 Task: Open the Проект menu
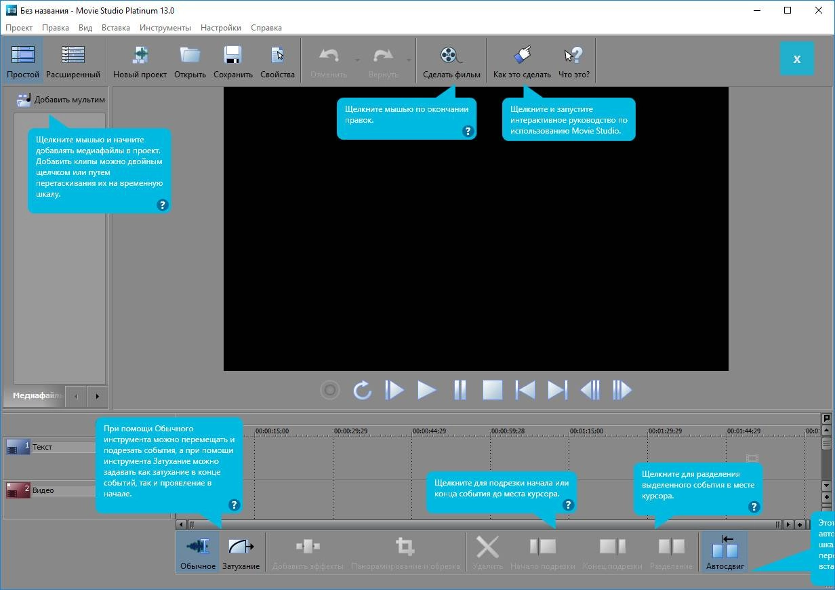(x=19, y=28)
